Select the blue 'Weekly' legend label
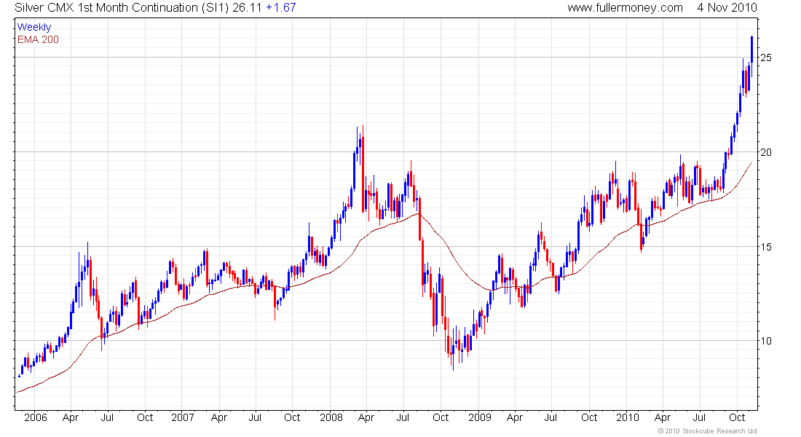801x437 pixels. (34, 27)
